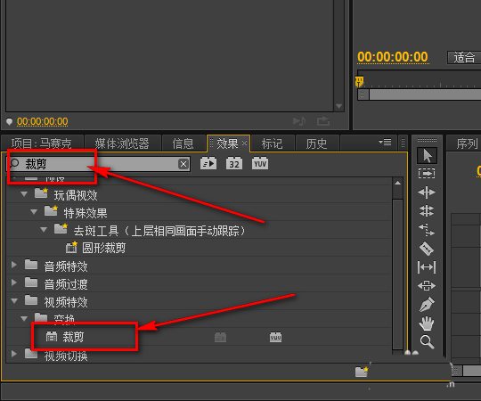This screenshot has width=481, height=401.
Task: Expand the 音频特效 folder
Action: point(13,265)
